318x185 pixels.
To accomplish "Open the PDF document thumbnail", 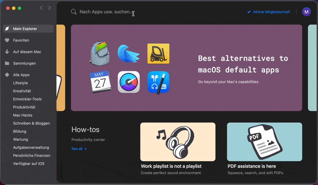I will (264, 142).
